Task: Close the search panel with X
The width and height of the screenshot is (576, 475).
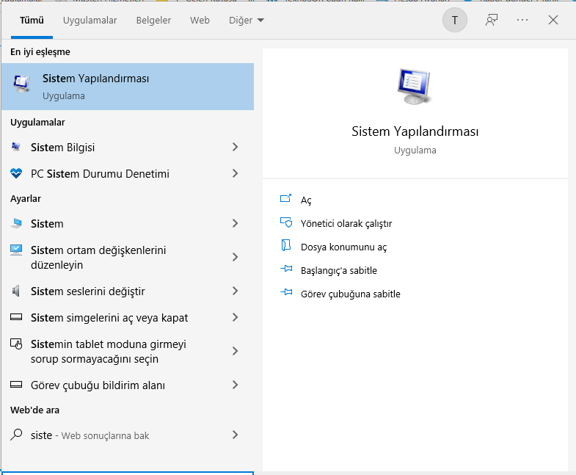Action: click(553, 20)
